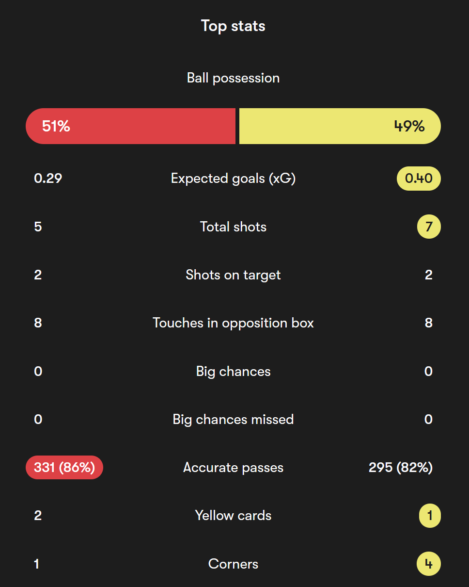
Task: Click the yellow 7 total shots badge
Action: [429, 227]
